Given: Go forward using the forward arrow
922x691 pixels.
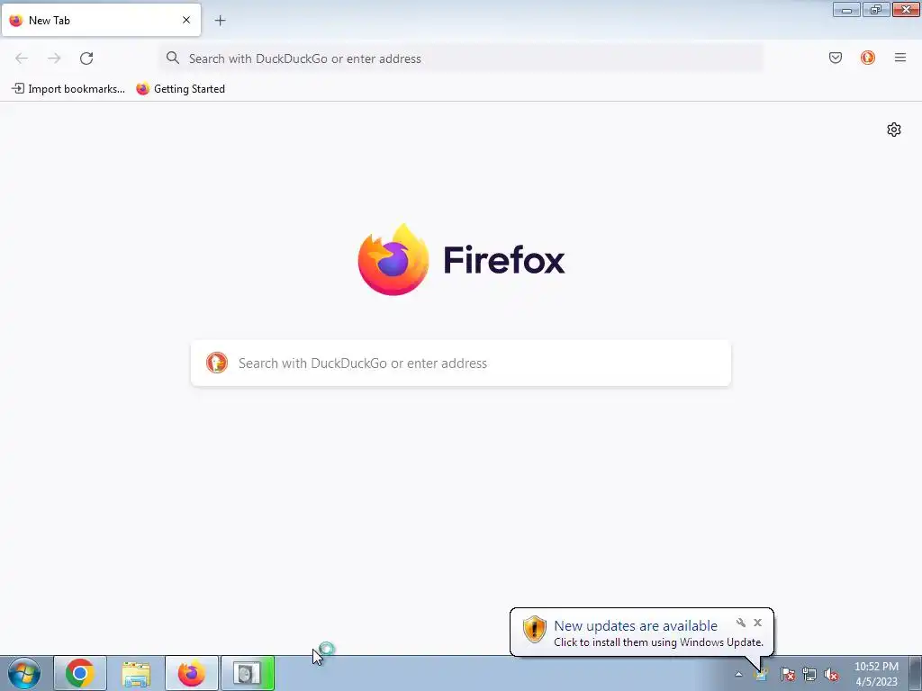Looking at the screenshot, I should tap(54, 58).
